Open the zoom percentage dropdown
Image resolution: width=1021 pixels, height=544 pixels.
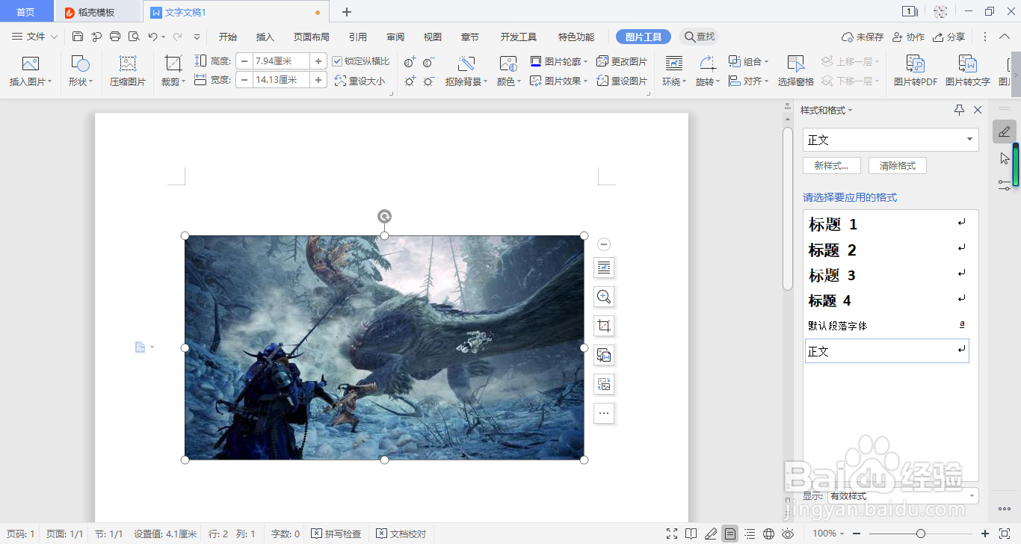829,534
